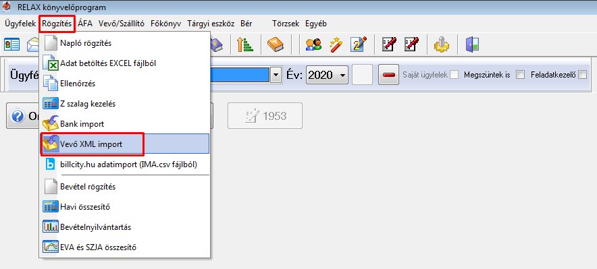Open Ellenőrzés from the menu
Screen dimensions: 597x269
pyautogui.click(x=125, y=83)
